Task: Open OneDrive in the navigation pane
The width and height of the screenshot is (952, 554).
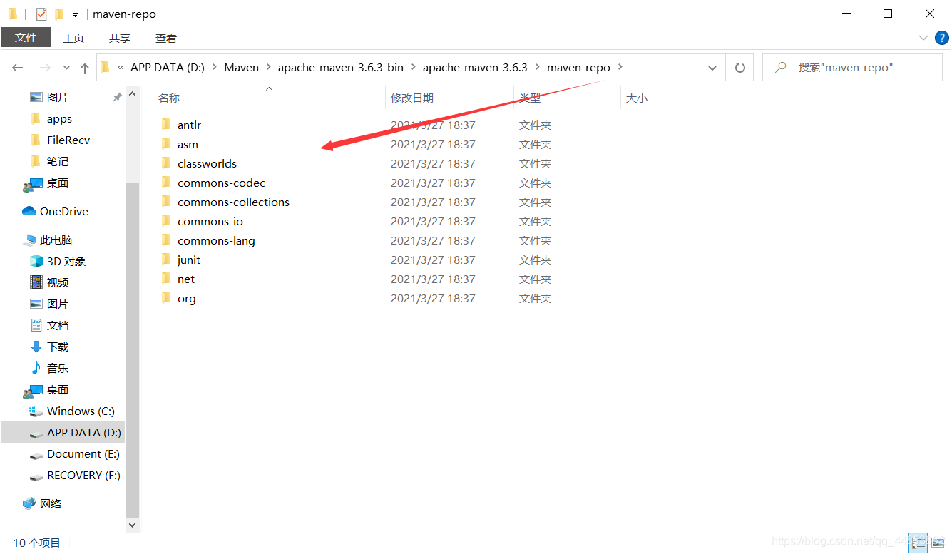Action: tap(64, 211)
